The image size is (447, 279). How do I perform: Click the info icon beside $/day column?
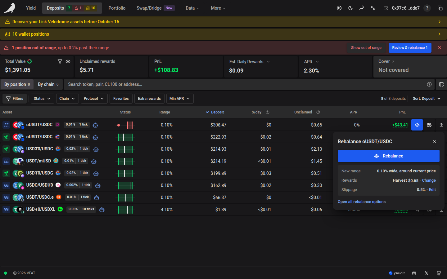268,112
